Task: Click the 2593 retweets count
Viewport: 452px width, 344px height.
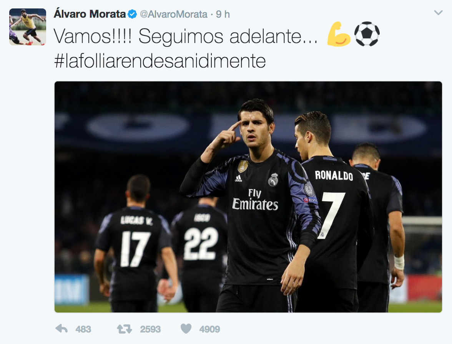Action: (x=150, y=329)
